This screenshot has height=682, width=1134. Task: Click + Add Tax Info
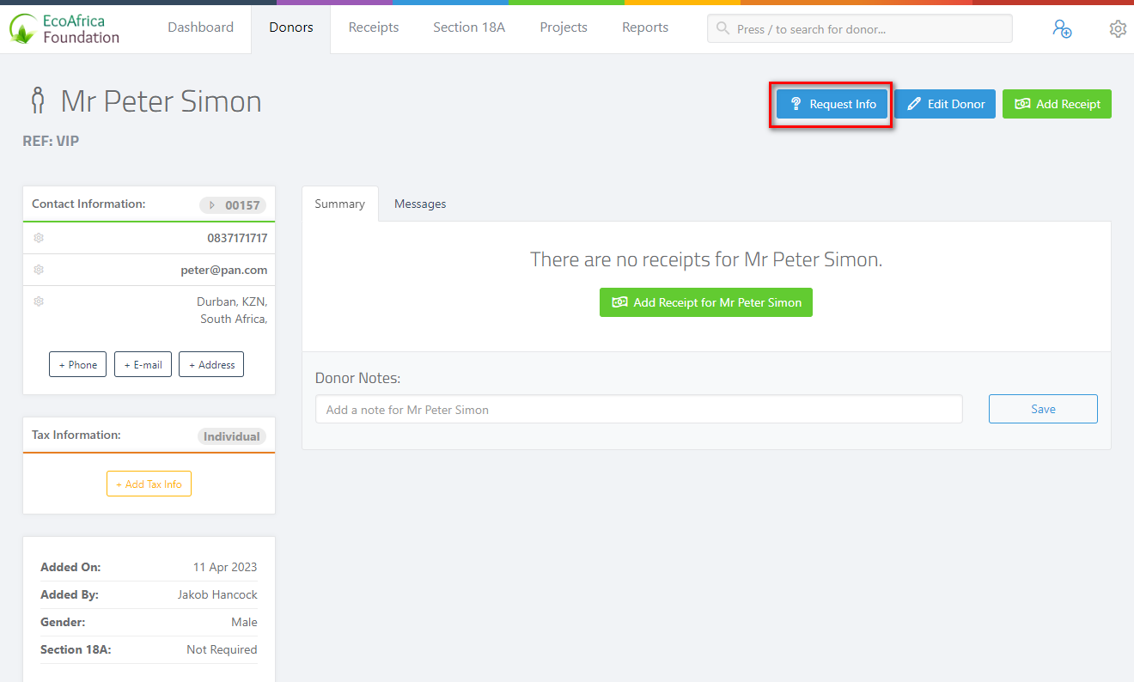tap(149, 484)
